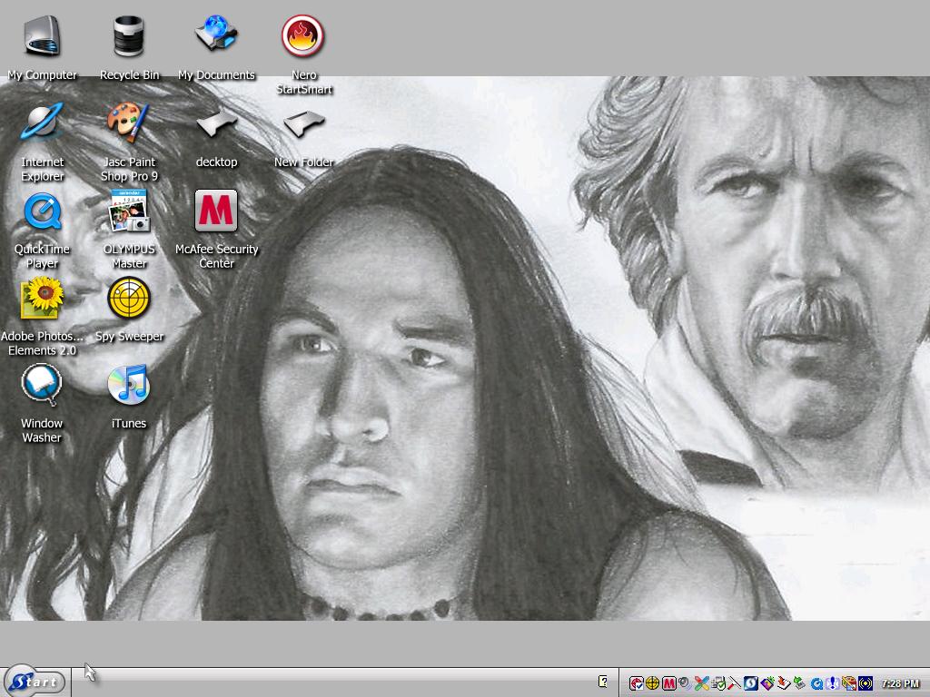Select the Internet Explorer icon
Image resolution: width=930 pixels, height=697 pixels.
tap(42, 141)
